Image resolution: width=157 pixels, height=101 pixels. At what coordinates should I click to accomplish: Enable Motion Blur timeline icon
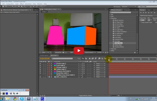click(x=96, y=59)
